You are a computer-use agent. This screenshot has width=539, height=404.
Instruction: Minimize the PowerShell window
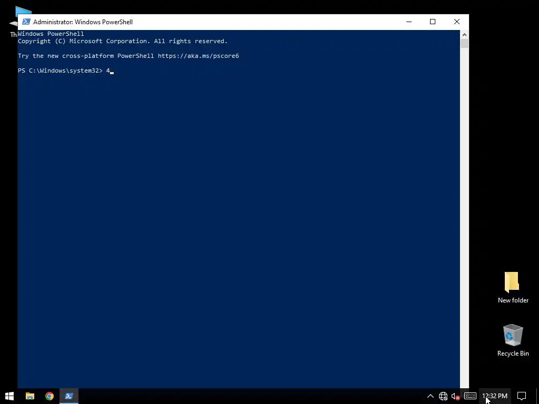tap(408, 22)
